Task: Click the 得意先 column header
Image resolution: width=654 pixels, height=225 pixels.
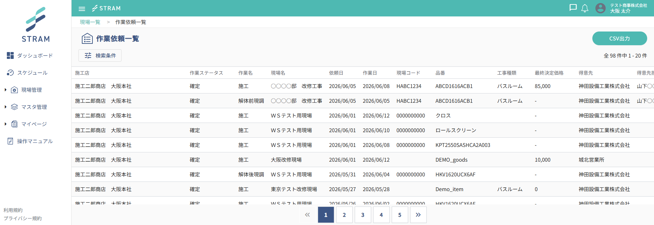Action: [586, 73]
